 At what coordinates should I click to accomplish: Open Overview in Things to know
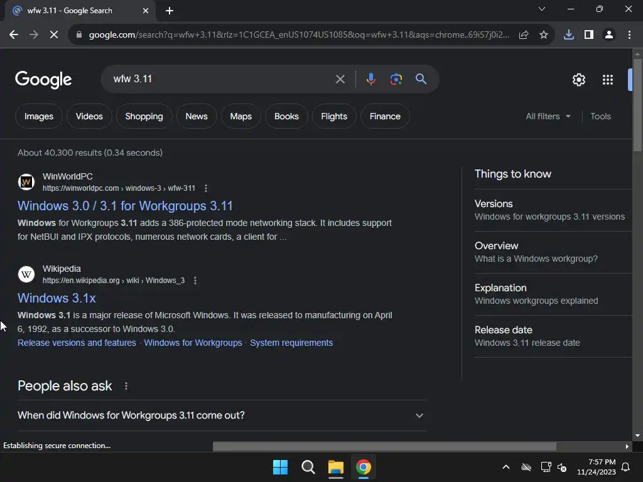coord(553,252)
